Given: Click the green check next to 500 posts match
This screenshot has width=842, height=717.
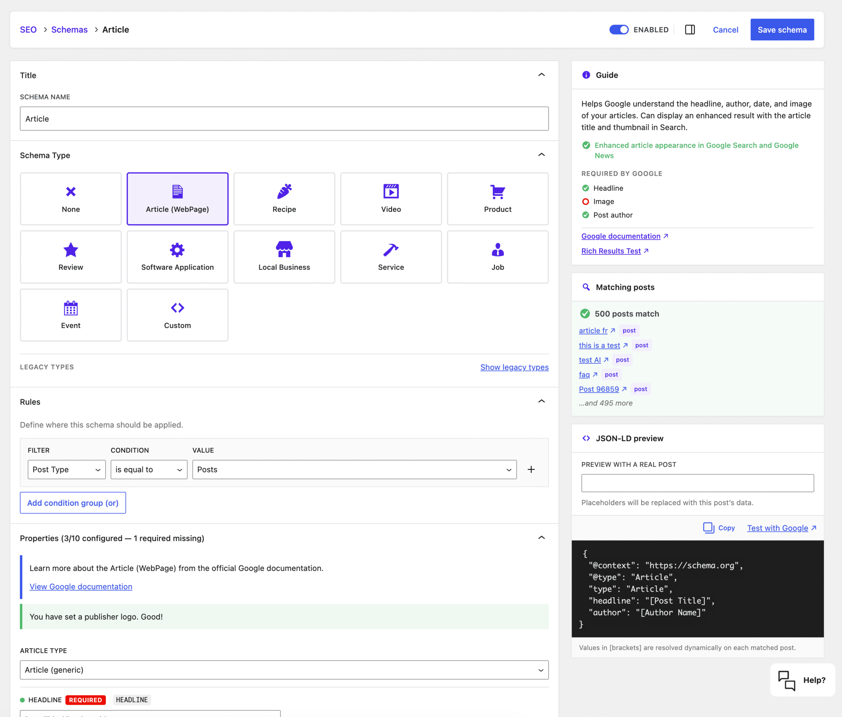Looking at the screenshot, I should (x=585, y=313).
